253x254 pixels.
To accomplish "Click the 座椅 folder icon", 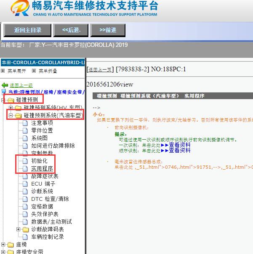I will pos(11,245).
